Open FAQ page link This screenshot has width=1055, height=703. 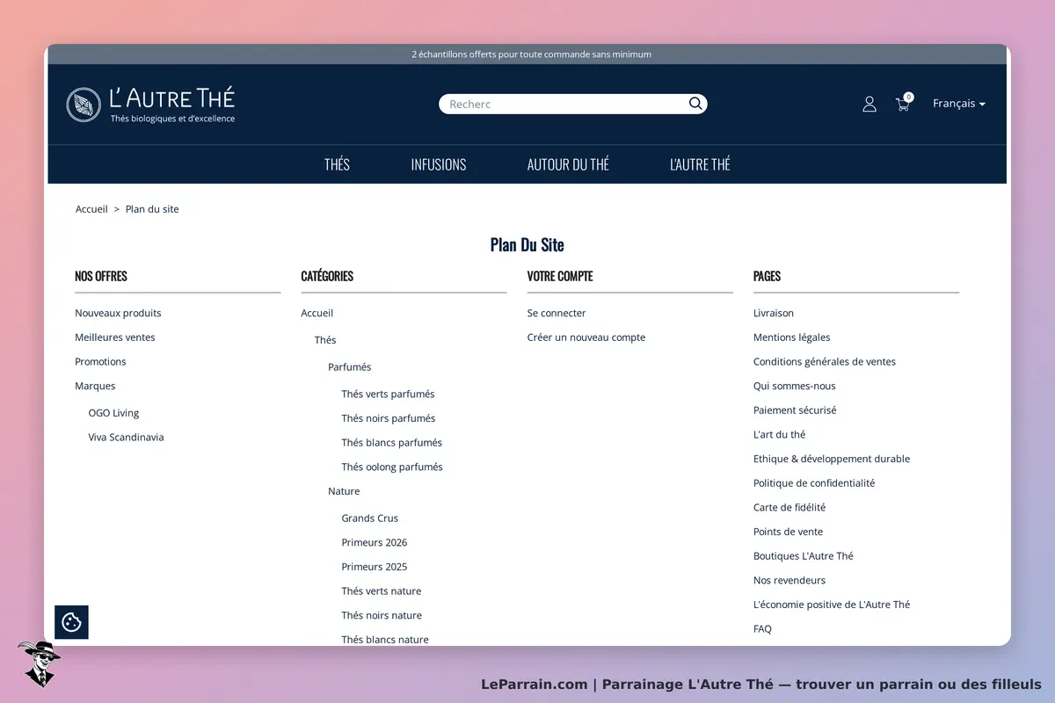[x=763, y=629]
